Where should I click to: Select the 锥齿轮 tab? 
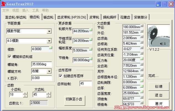35,17
